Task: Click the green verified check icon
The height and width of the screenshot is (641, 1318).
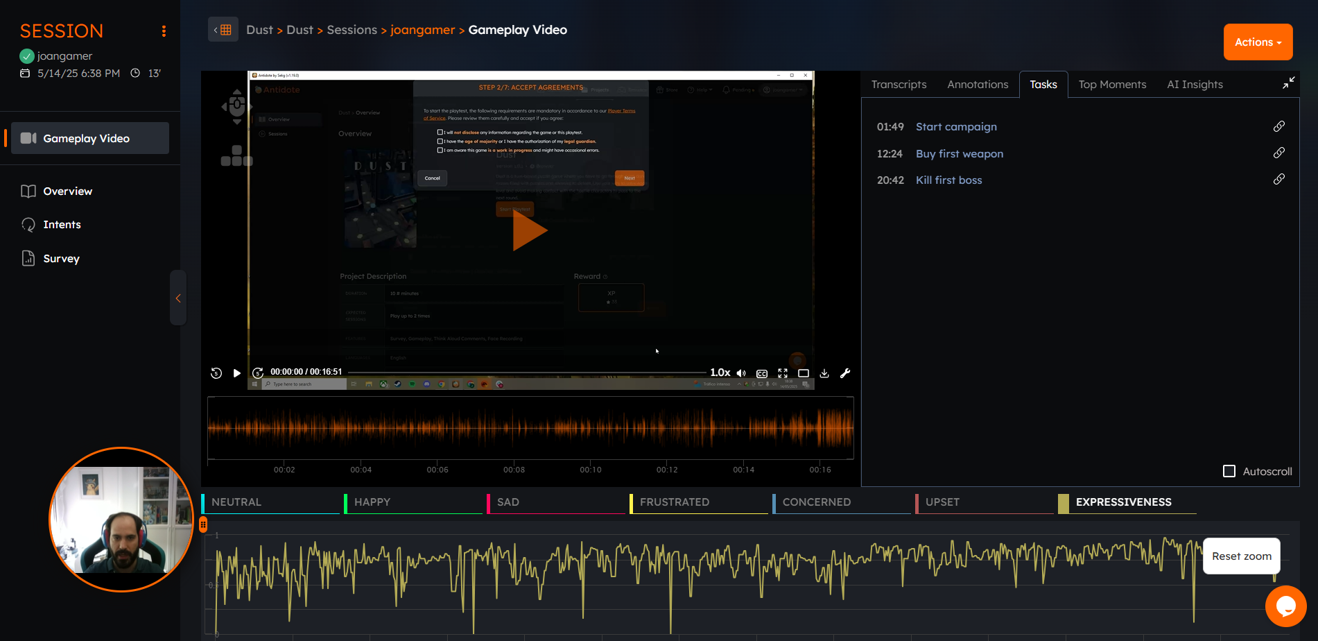Action: (27, 56)
